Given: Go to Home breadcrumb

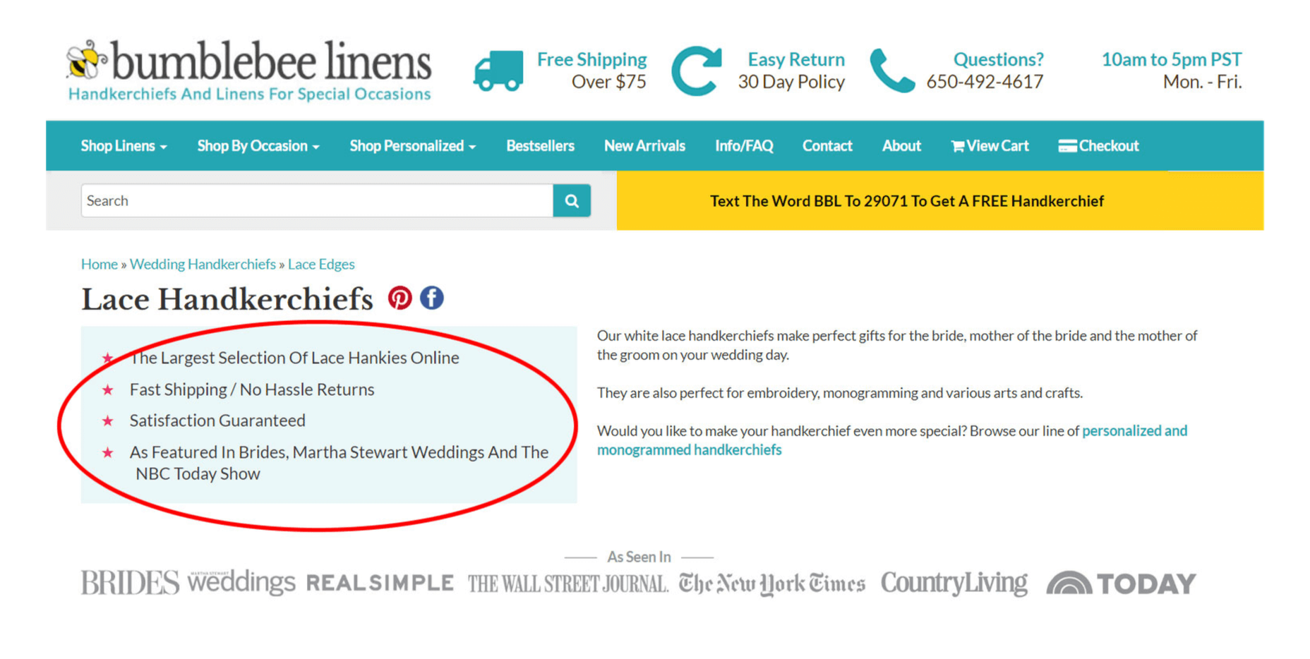Looking at the screenshot, I should pos(99,264).
